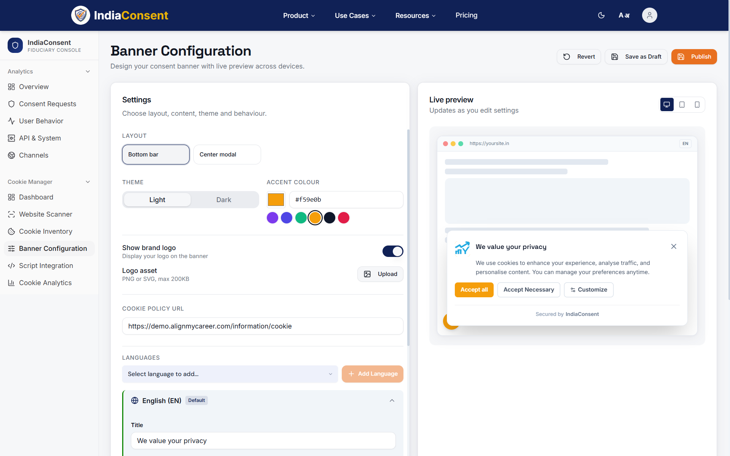This screenshot has height=456, width=730.
Task: Open the Use Cases dropdown menu
Action: (x=355, y=16)
